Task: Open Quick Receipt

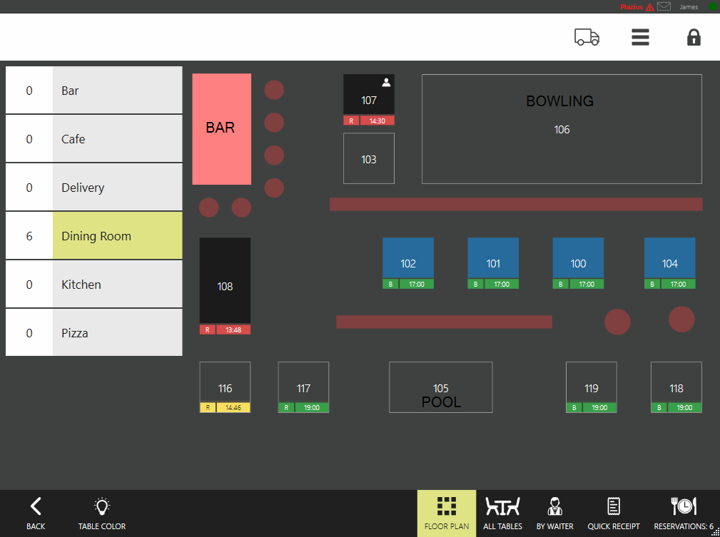Action: [x=613, y=513]
